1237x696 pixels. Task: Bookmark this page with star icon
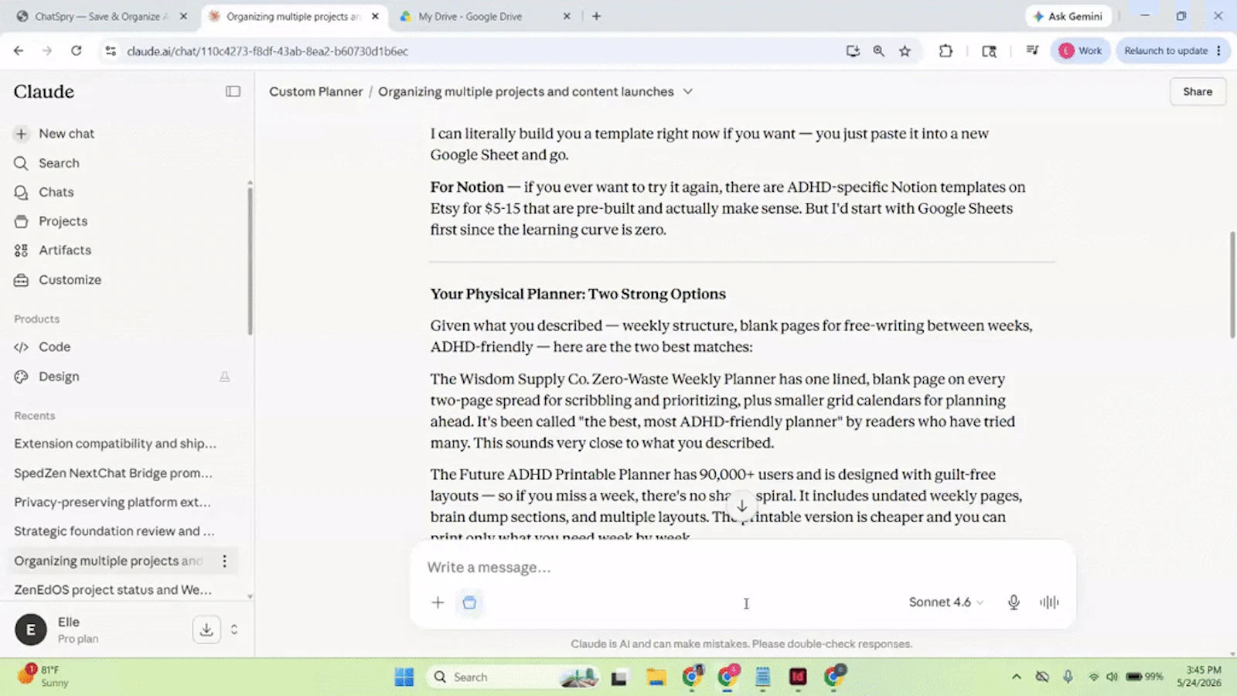[905, 51]
